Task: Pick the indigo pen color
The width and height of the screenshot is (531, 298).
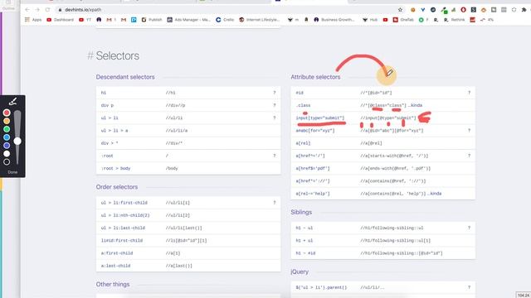Action: [x=7, y=146]
